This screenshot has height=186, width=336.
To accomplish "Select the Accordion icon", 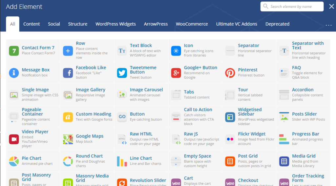I will (x=284, y=95).
